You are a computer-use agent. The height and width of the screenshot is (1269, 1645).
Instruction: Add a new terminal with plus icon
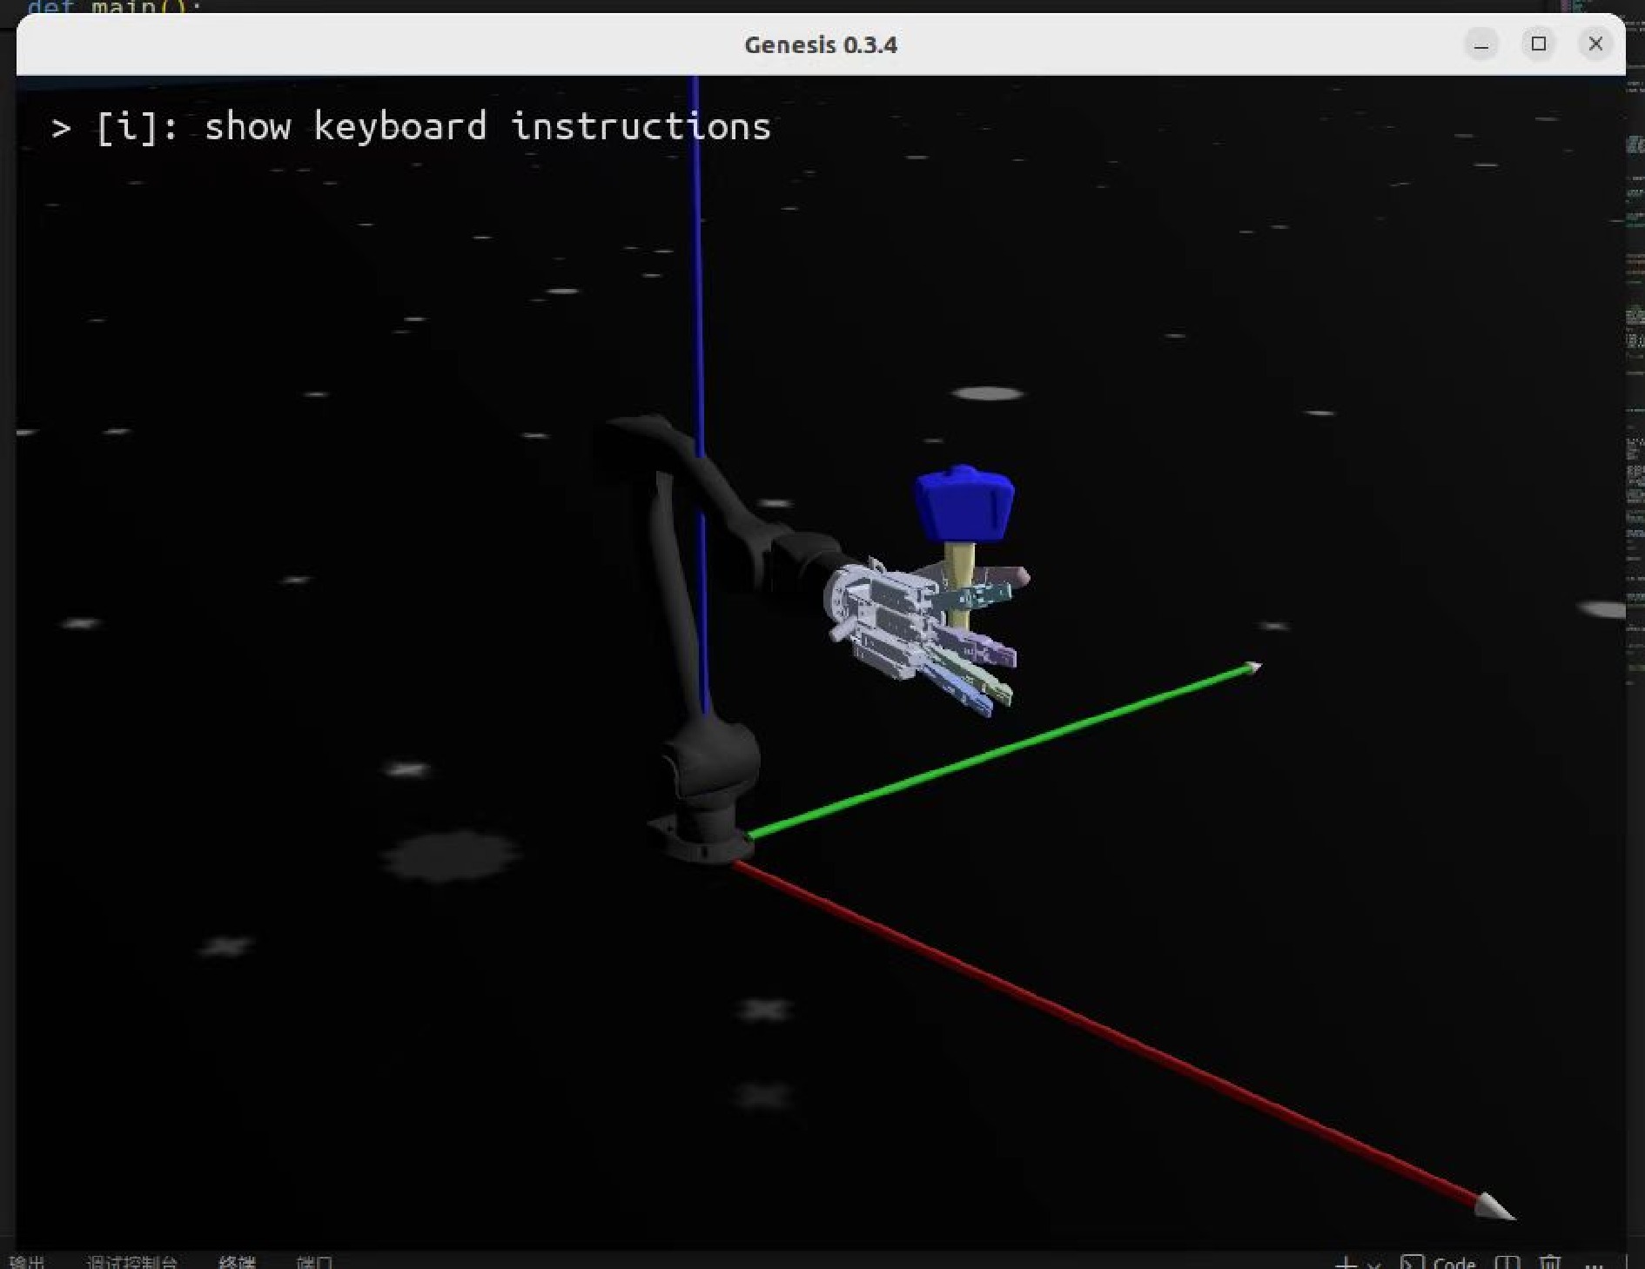1346,1263
